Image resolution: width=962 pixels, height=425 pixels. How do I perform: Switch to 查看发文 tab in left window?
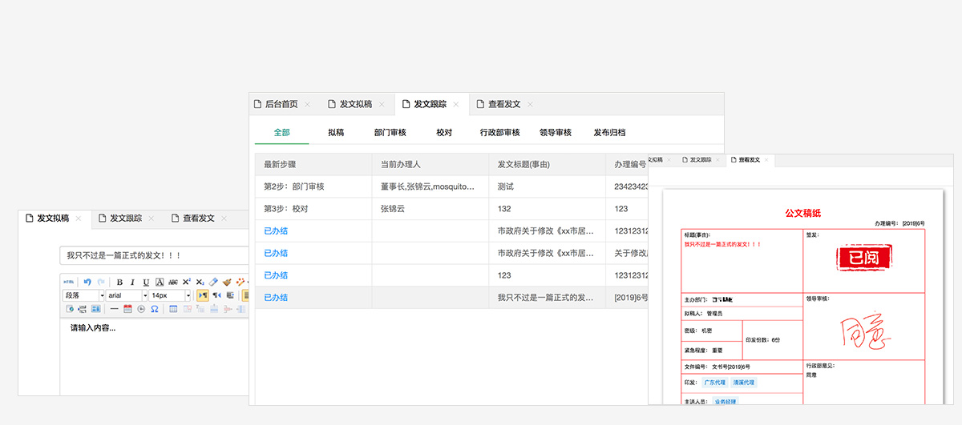coord(199,218)
